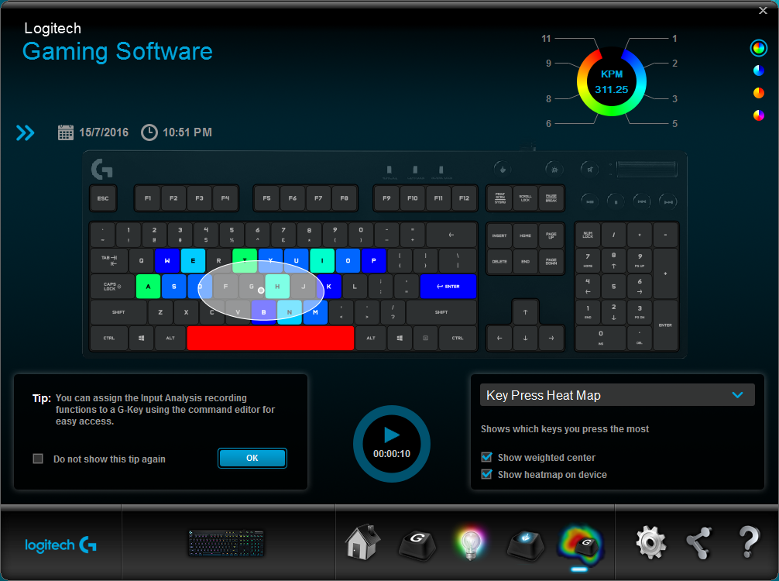
Task: Click the numpad ENTER key
Action: tap(665, 325)
